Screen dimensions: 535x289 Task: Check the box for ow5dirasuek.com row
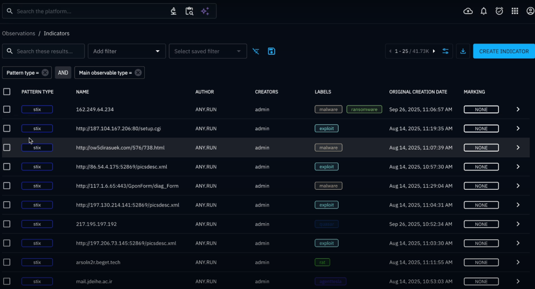tap(7, 148)
